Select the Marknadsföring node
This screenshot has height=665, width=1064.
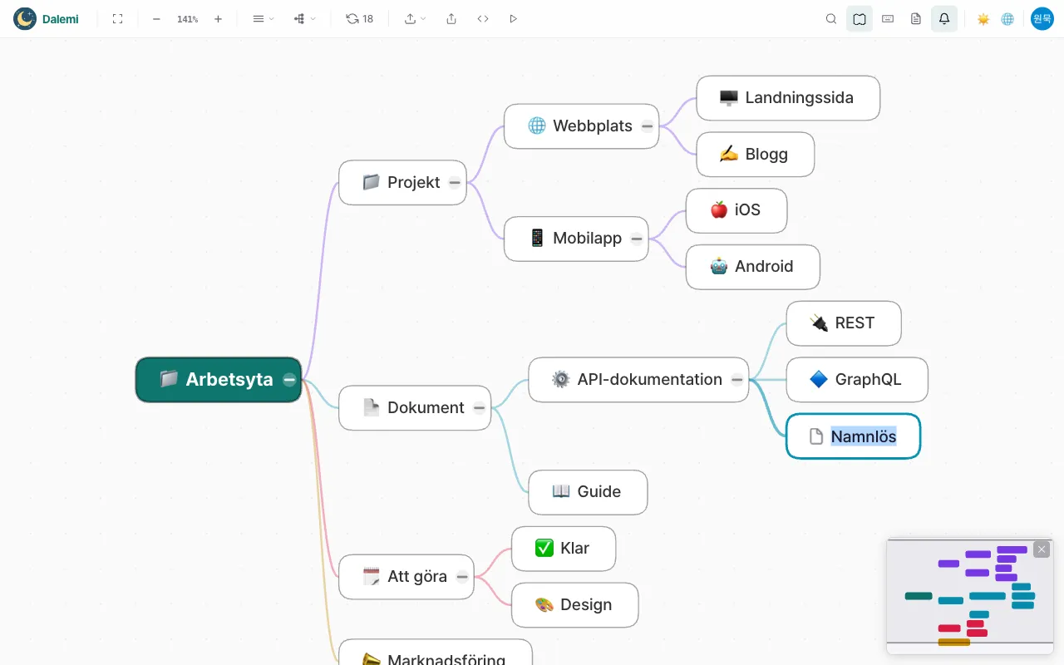coord(436,653)
